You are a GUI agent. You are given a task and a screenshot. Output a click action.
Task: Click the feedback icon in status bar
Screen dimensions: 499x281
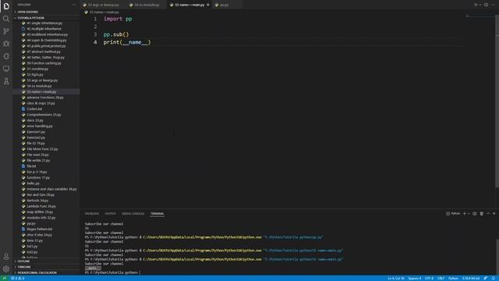486,278
